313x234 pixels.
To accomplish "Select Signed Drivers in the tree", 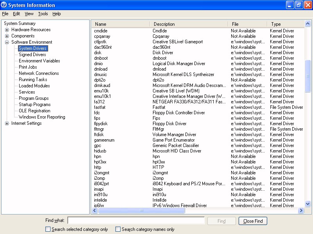I will (x=32, y=55).
